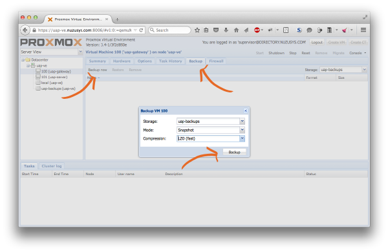This screenshot has height=252, width=388.
Task: Open the chat bubble icon
Action: 309,30
